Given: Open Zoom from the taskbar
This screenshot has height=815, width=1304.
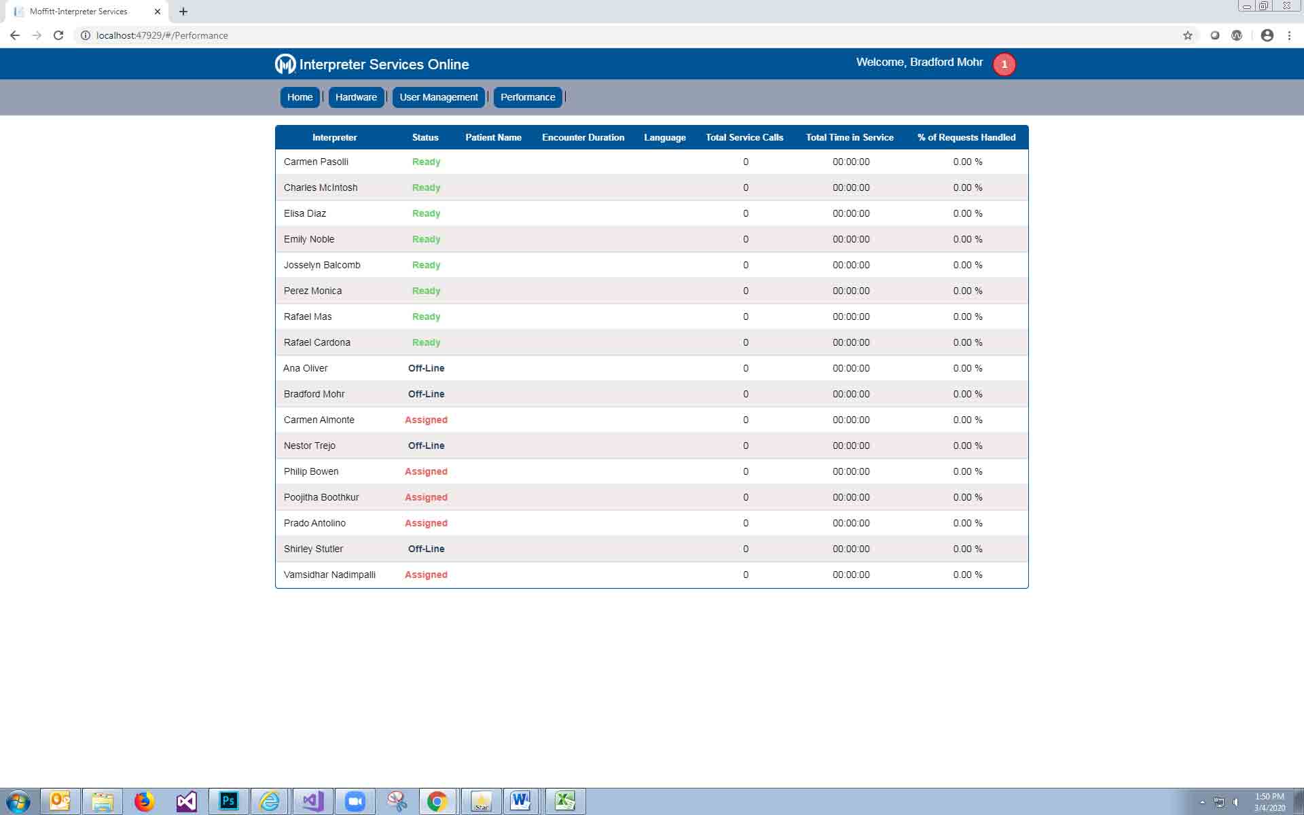Looking at the screenshot, I should 355,801.
